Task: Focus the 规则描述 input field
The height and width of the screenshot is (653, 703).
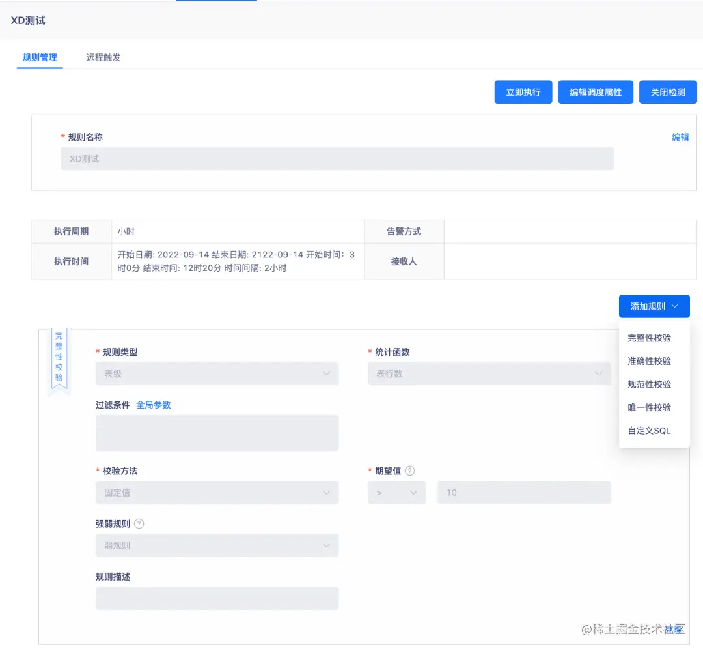Action: click(217, 598)
